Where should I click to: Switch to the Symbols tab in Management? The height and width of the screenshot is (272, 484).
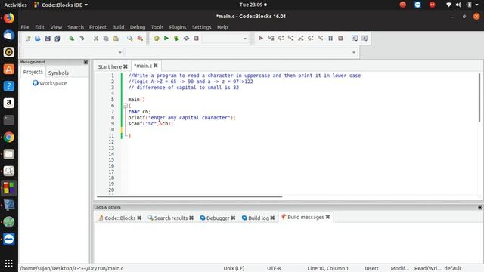click(58, 73)
